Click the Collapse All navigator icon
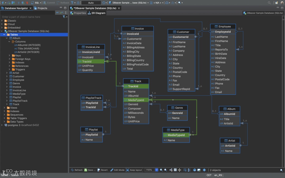 (57, 13)
